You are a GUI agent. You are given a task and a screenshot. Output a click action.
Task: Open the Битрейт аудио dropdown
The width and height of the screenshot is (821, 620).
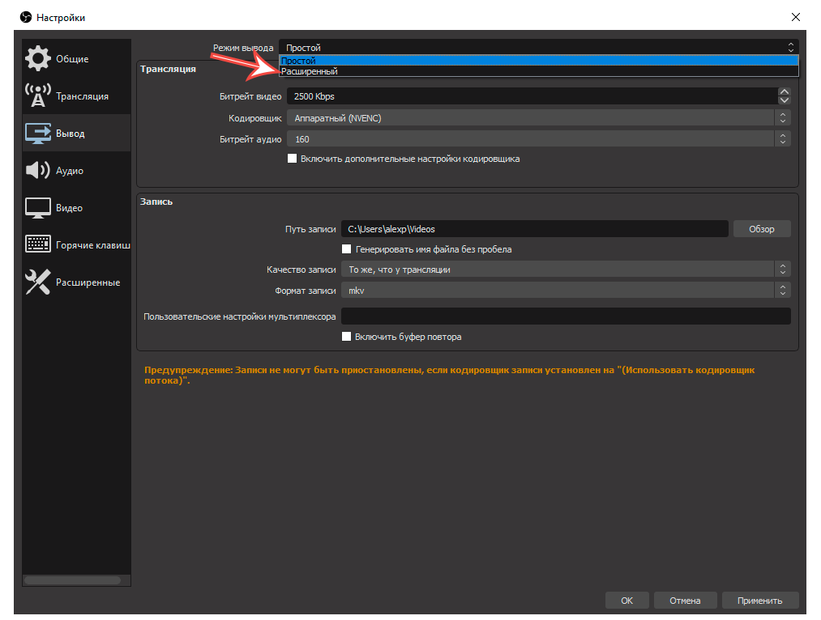coord(538,139)
